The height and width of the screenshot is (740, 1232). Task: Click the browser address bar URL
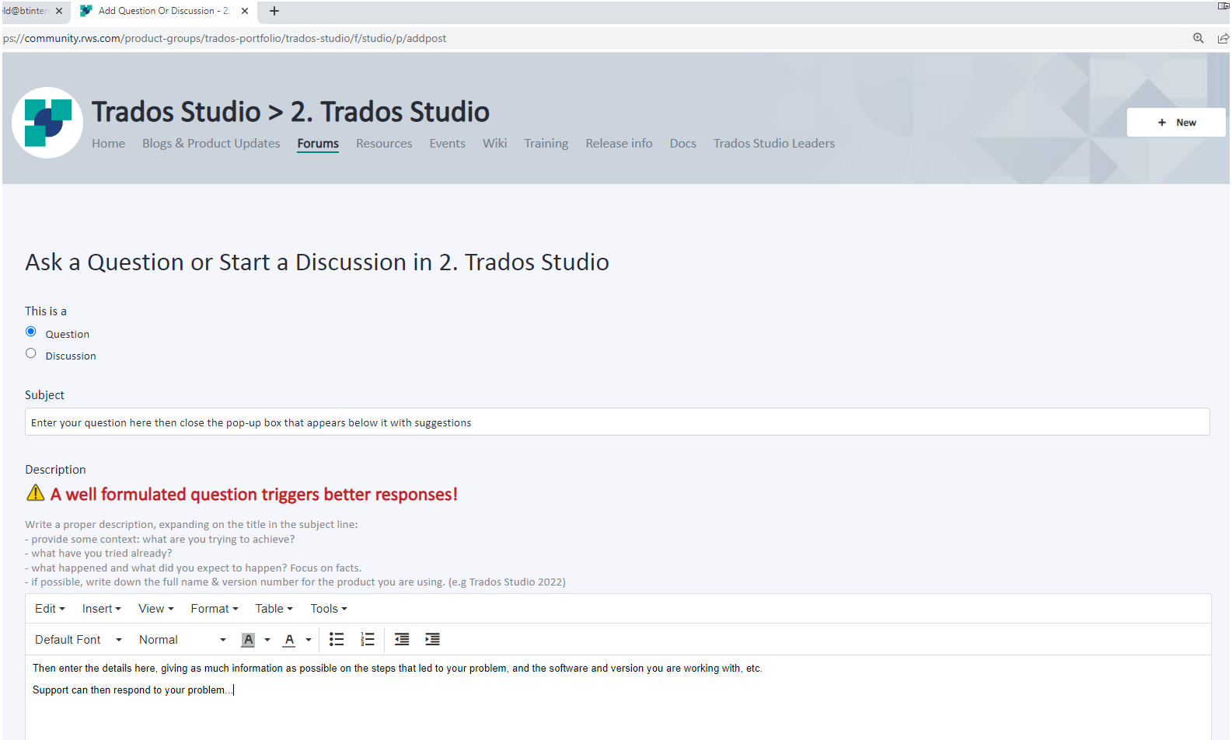point(225,38)
